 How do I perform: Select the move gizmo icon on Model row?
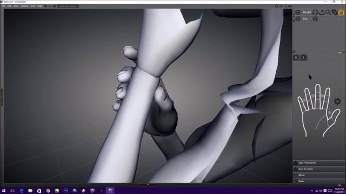(315, 12)
